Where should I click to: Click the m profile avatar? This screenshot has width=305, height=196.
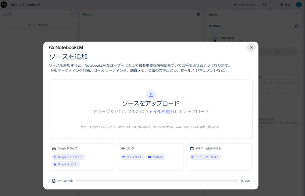coord(299,5)
